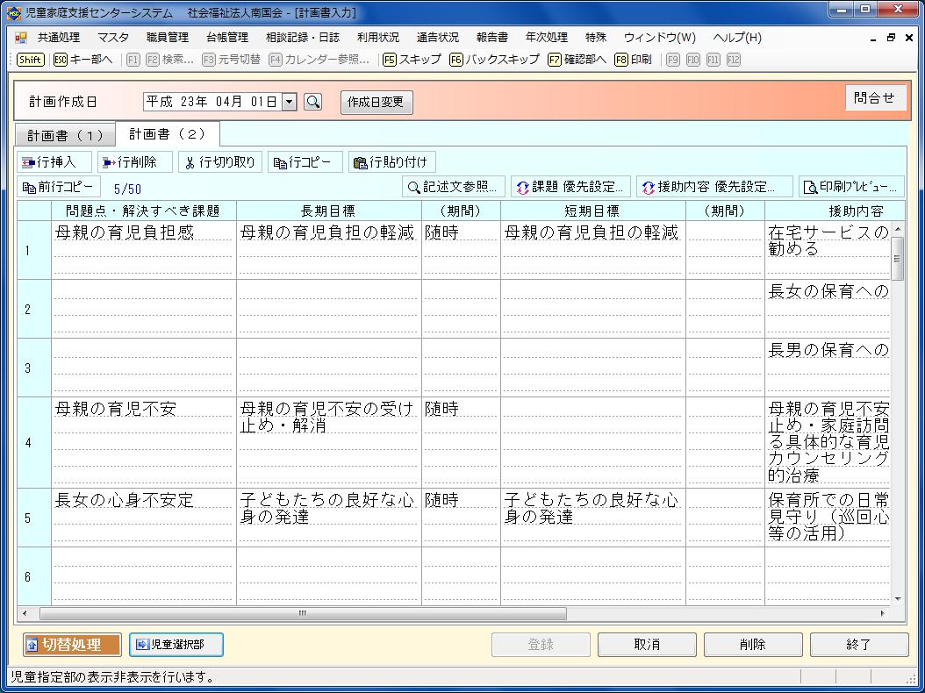Click row 2 問題点 cell in the table

point(144,309)
